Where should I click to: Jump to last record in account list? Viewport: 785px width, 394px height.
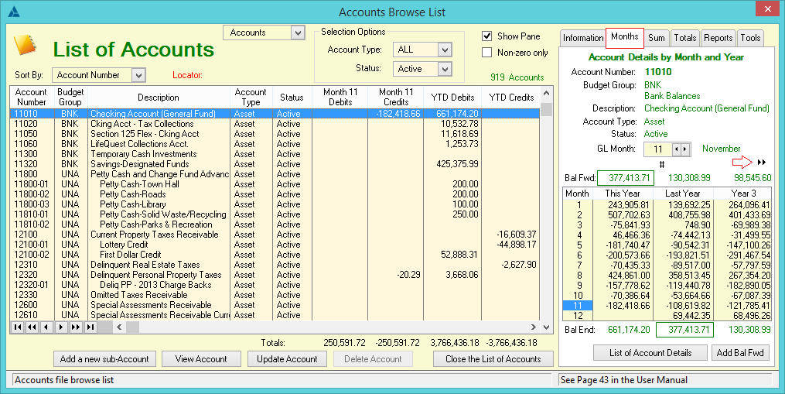coord(90,327)
